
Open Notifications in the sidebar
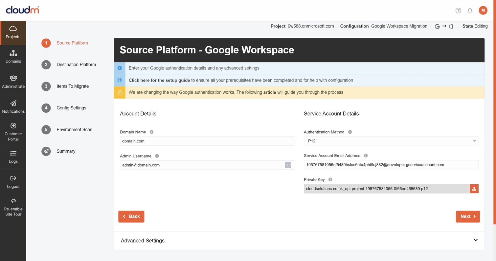coord(13,107)
